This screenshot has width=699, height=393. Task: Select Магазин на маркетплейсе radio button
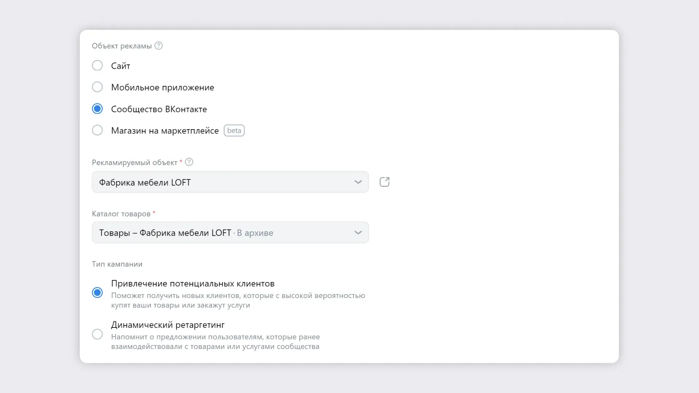pyautogui.click(x=97, y=130)
